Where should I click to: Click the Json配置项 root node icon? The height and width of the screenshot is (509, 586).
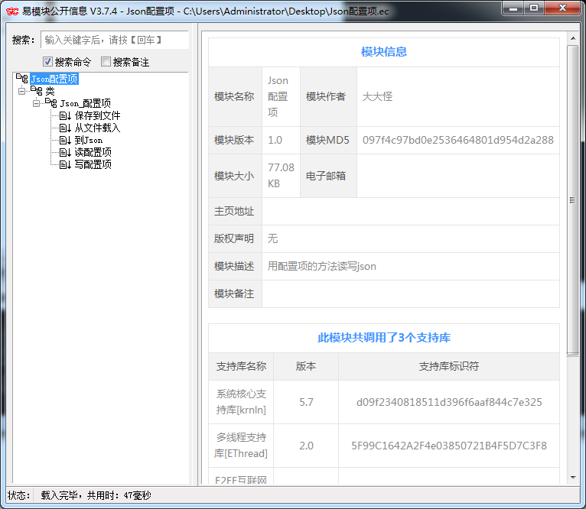[21, 79]
